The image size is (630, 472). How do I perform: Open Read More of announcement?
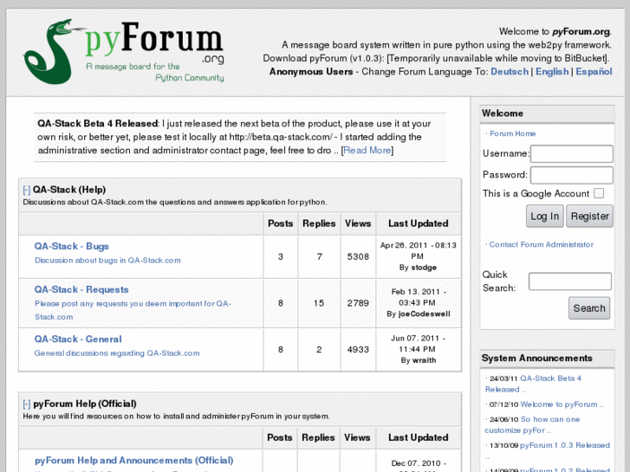coord(367,150)
